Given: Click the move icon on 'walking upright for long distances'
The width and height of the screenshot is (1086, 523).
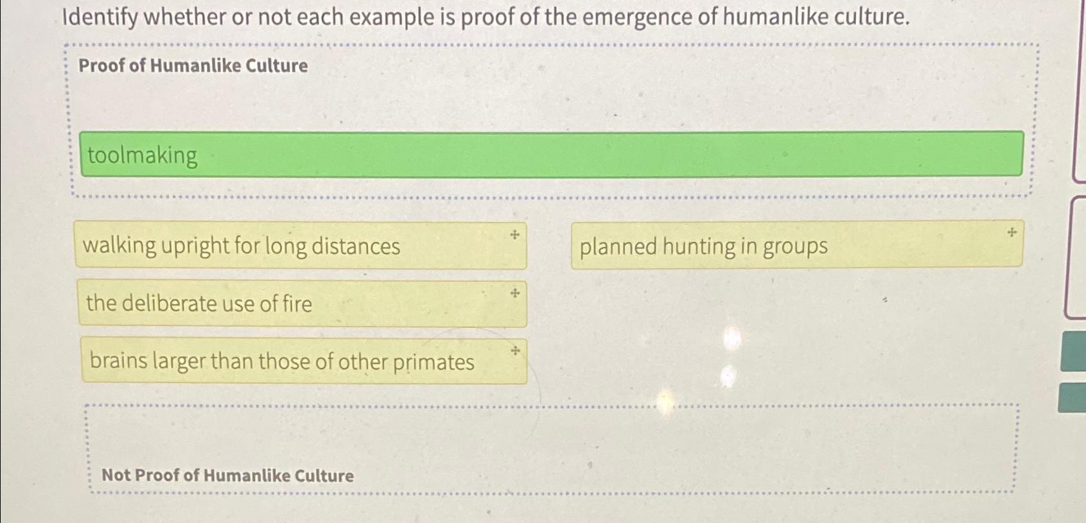Looking at the screenshot, I should click(514, 234).
